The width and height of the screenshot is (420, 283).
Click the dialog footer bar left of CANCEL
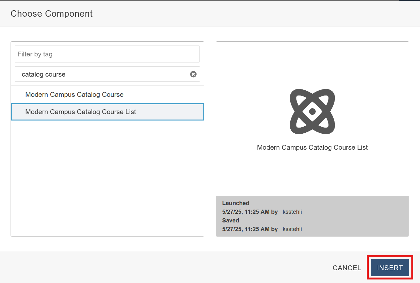pos(160,268)
